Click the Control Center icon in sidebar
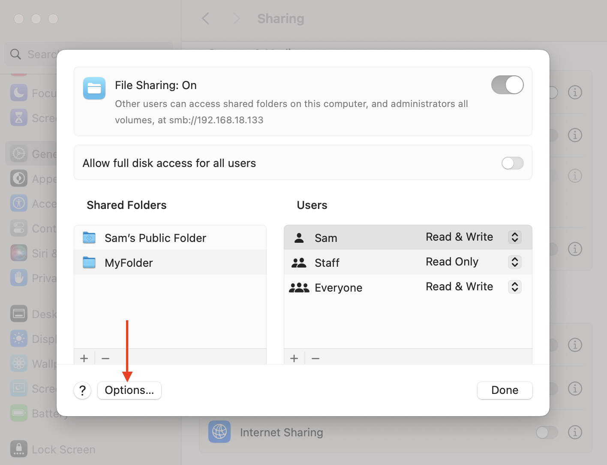 coord(19,228)
